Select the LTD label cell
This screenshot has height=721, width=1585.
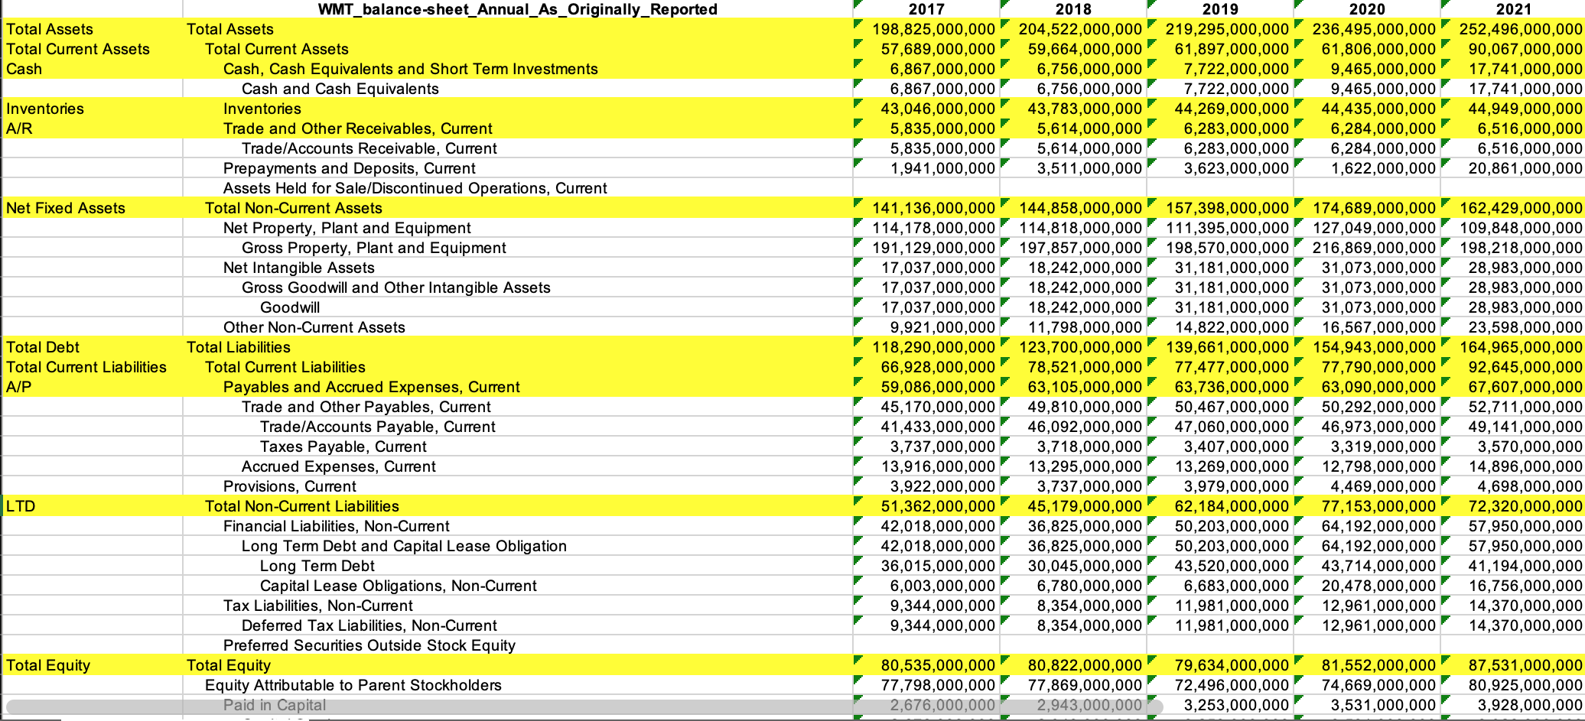[92, 506]
